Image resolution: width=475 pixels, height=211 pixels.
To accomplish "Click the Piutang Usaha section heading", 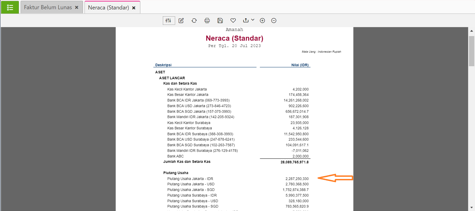I will [176, 173].
